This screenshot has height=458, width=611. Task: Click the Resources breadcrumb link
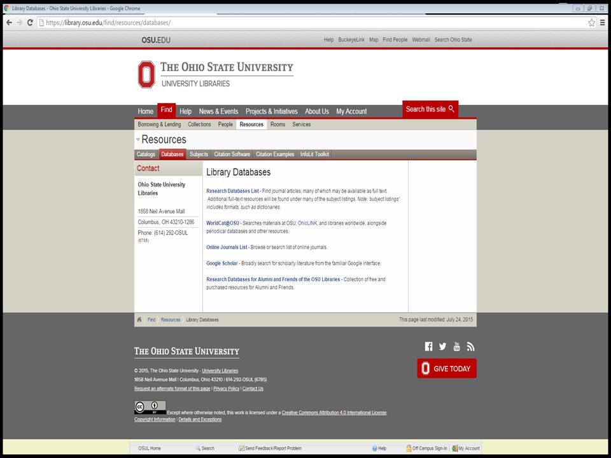(x=171, y=320)
